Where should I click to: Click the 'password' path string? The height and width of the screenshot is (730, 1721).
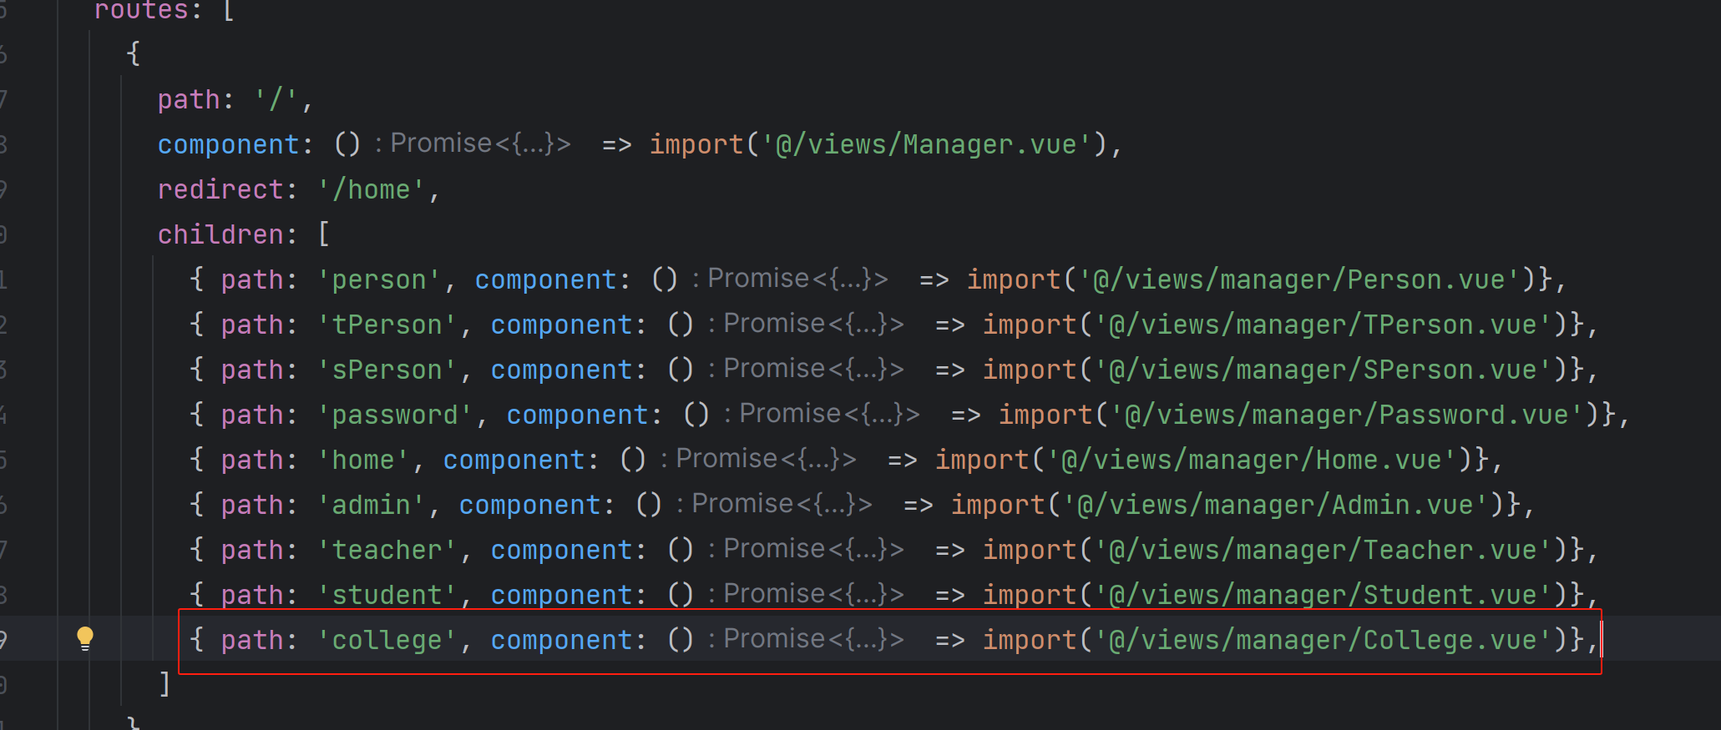coord(394,415)
